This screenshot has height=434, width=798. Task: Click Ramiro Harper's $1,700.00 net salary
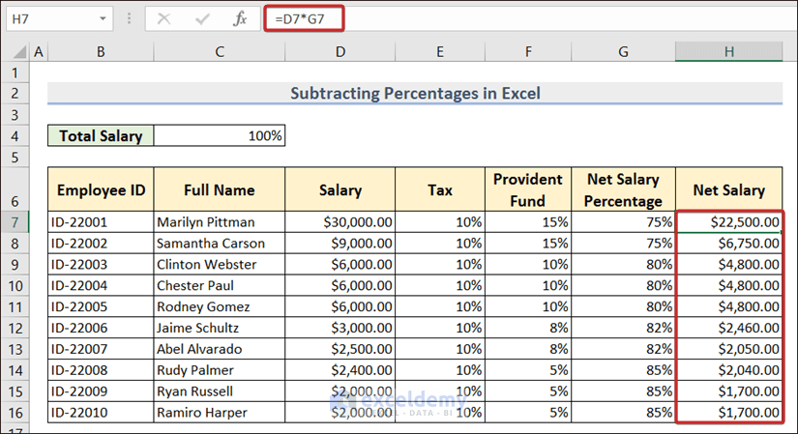(729, 413)
